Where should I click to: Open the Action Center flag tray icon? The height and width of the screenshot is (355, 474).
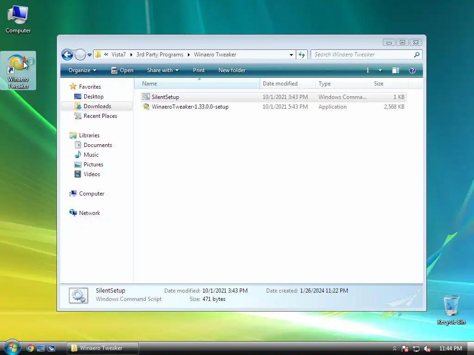[405, 349]
